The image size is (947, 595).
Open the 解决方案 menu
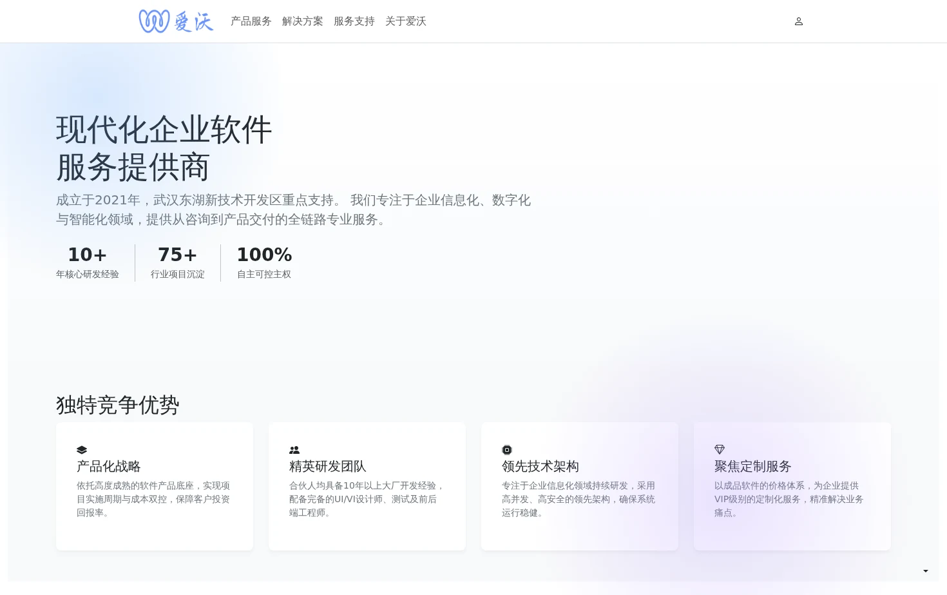pyautogui.click(x=303, y=21)
